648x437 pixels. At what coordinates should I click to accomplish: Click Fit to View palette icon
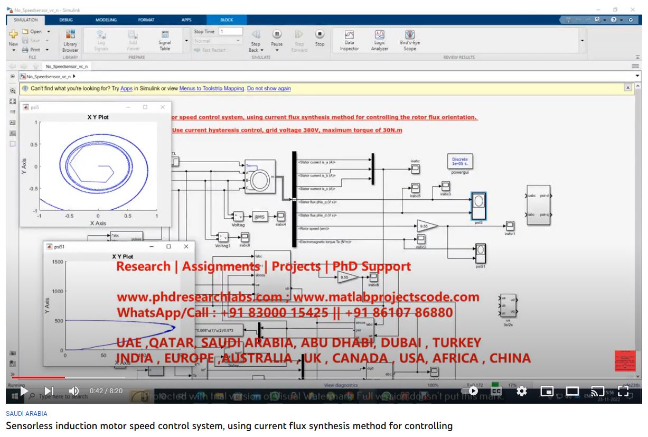(x=13, y=101)
